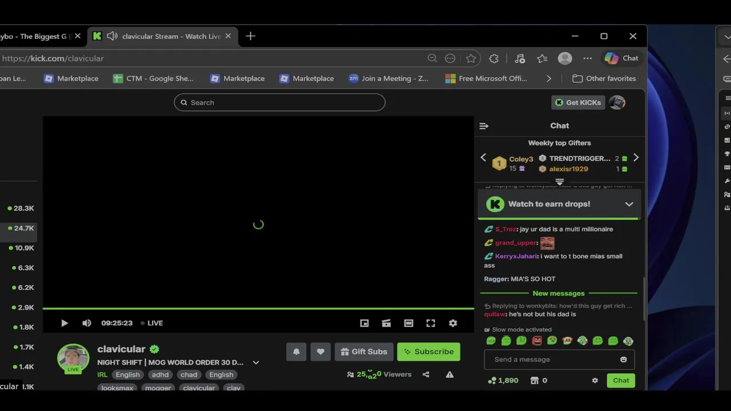Open the first Marketplace bookmark
The width and height of the screenshot is (731, 411).
[x=71, y=79]
